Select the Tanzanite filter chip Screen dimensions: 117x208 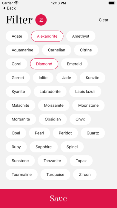[x=52, y=161]
